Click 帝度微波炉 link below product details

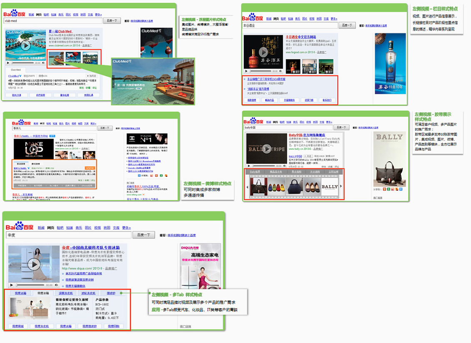(x=90, y=326)
